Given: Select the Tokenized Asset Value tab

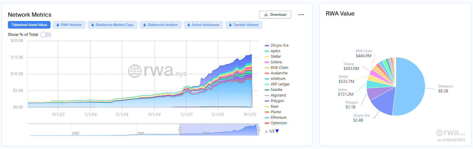Looking at the screenshot, I should pos(29,25).
